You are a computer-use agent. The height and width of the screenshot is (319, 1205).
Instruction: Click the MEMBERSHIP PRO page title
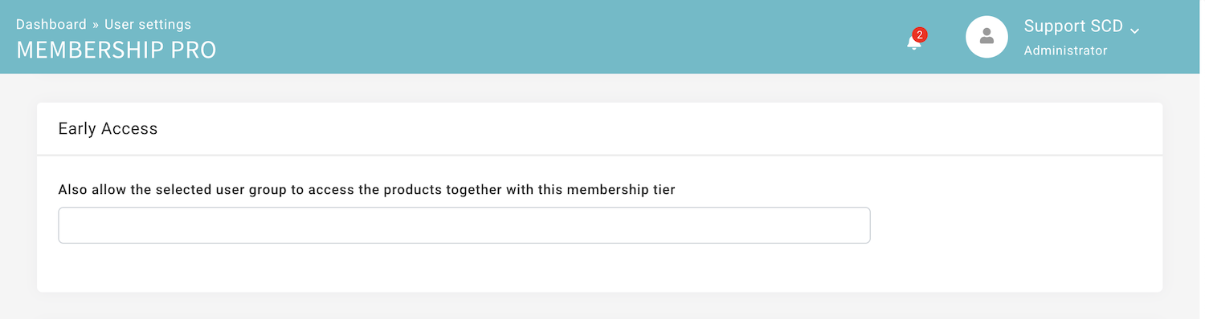click(116, 50)
